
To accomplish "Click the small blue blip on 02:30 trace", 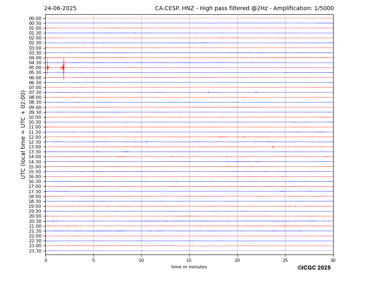I will point(85,43).
